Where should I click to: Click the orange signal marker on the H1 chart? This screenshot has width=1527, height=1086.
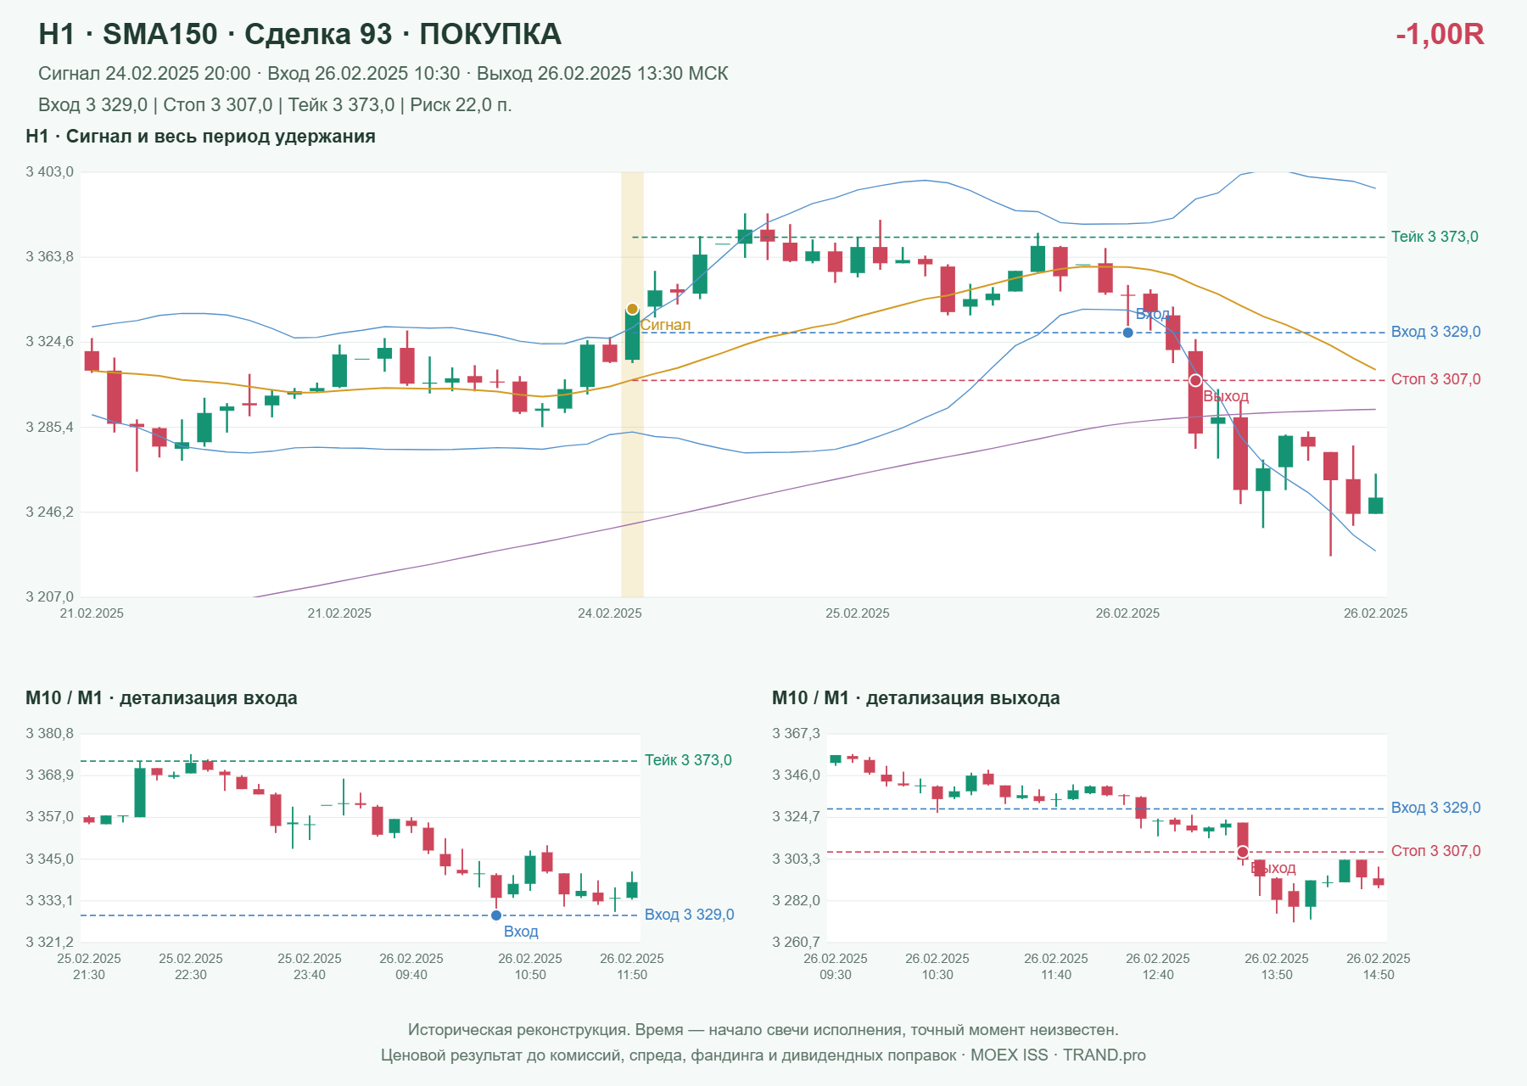point(632,309)
